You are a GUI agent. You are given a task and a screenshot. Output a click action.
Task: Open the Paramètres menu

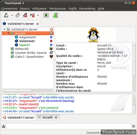tap(87, 8)
